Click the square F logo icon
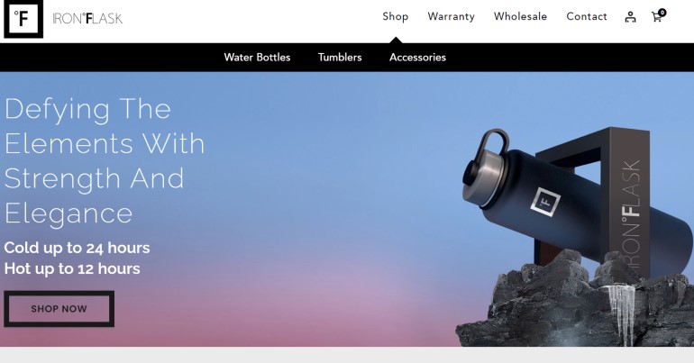Image resolution: width=694 pixels, height=363 pixels. [x=23, y=19]
